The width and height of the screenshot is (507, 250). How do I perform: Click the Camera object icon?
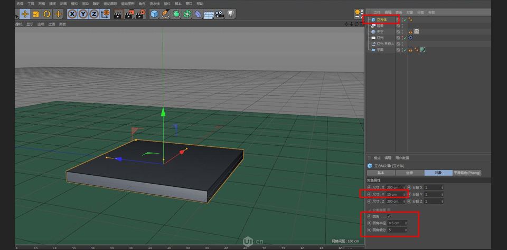[220, 14]
